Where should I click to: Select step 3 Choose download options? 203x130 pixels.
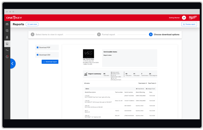click(x=164, y=35)
